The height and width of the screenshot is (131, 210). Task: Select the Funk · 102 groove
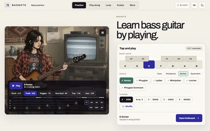(30, 93)
